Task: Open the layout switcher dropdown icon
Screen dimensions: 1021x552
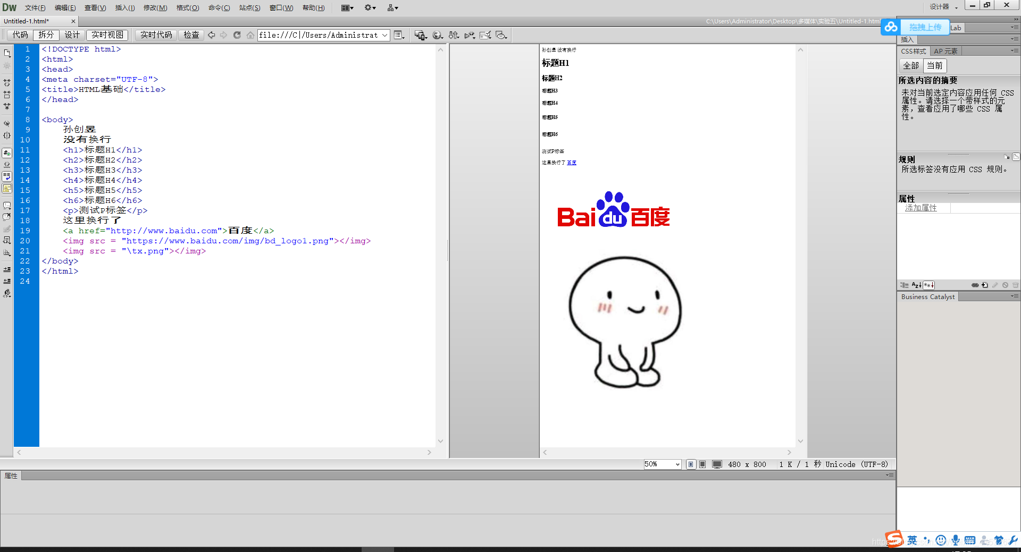Action: point(347,7)
